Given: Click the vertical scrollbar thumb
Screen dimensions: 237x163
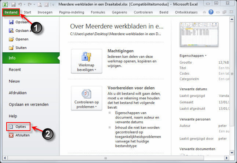Looking at the screenshot, I should pos(232,74).
